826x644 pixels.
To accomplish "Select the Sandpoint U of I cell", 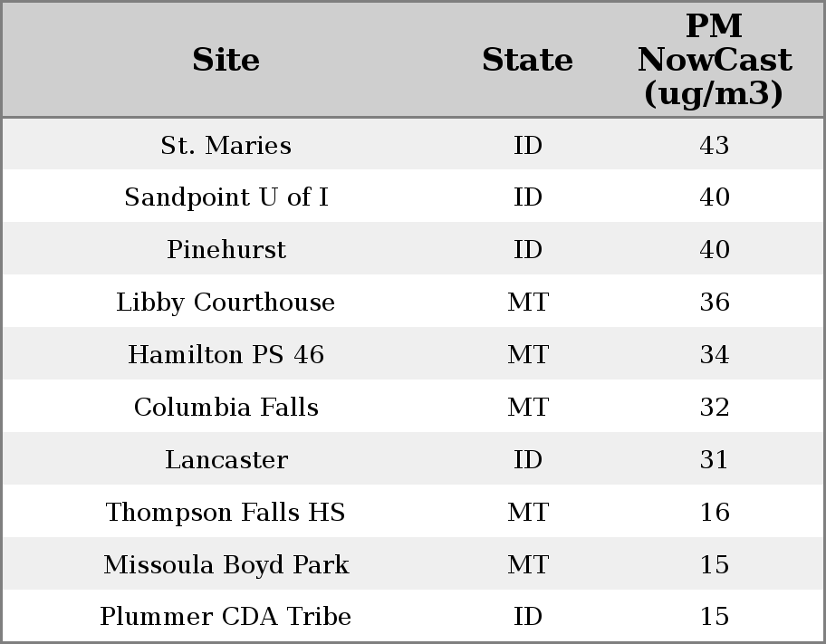I will 226,197.
